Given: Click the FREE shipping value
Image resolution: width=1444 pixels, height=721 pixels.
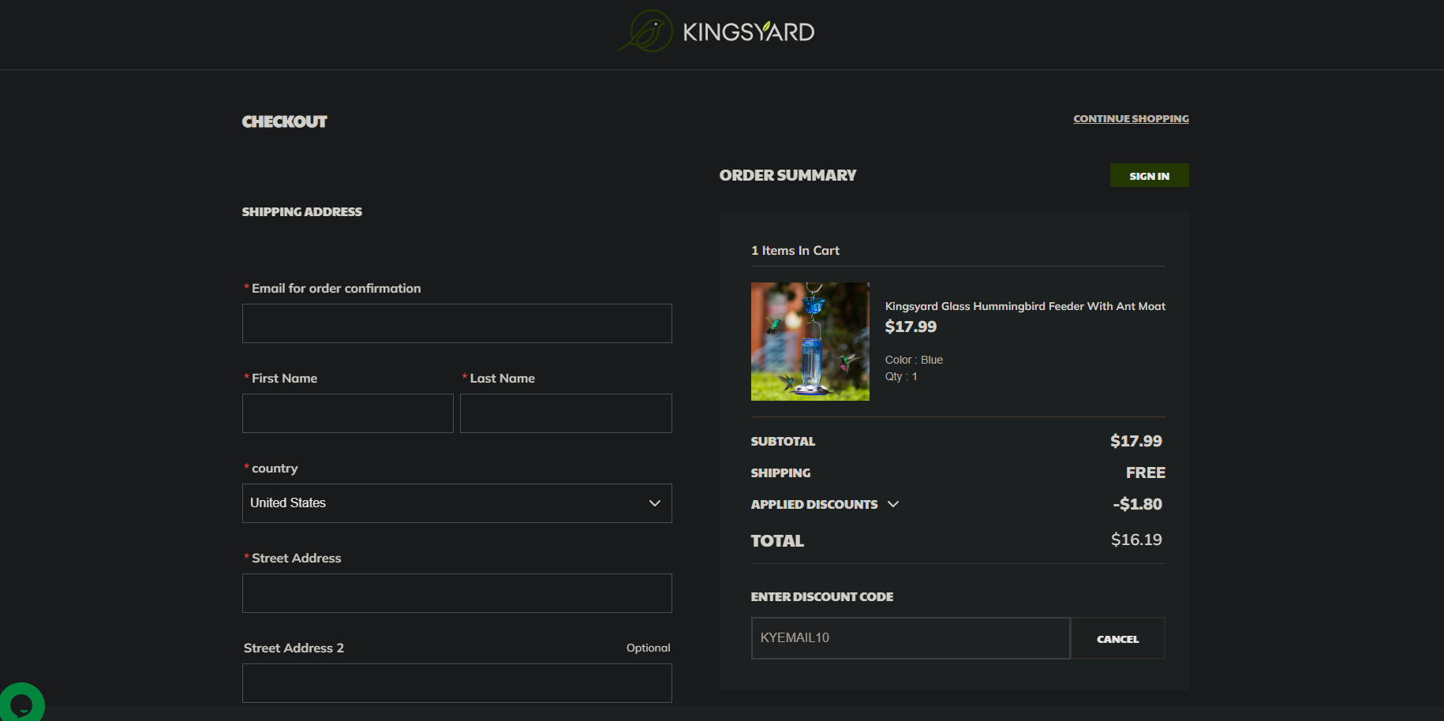Looking at the screenshot, I should pos(1146,473).
